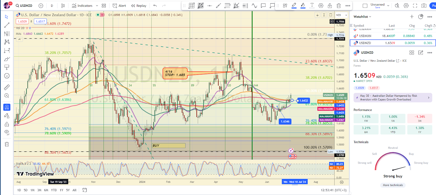Undo the last chart action
Image resolution: width=436 pixels, height=195 pixels.
click(155, 6)
